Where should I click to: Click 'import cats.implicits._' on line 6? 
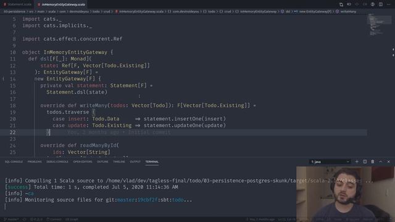point(57,25)
